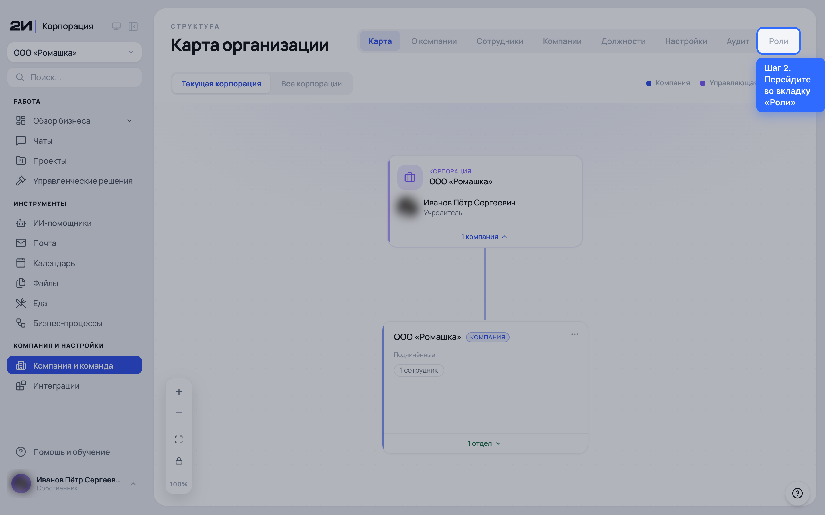Open the Компании tab
The image size is (825, 515).
click(x=562, y=41)
